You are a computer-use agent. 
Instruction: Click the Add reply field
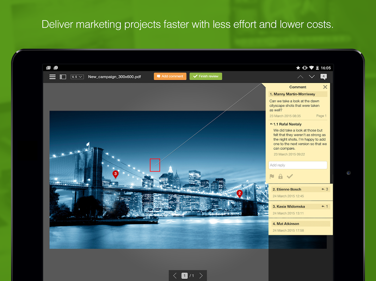pyautogui.click(x=298, y=165)
